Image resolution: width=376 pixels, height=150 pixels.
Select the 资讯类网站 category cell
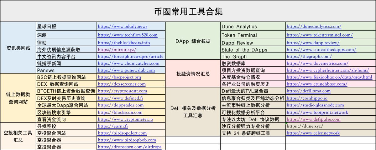18,48
